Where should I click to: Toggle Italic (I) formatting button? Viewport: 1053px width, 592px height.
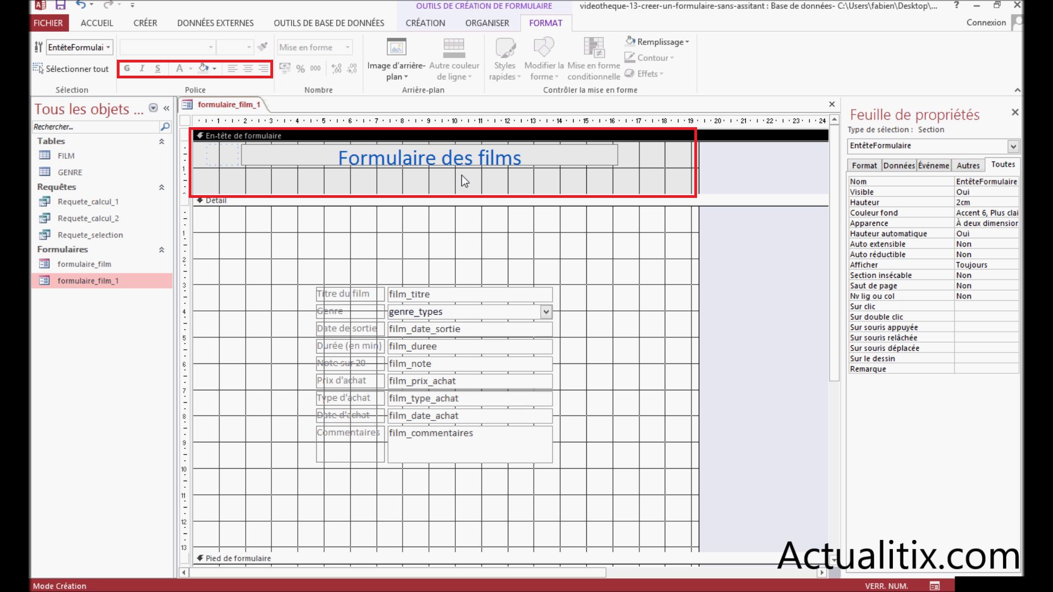click(x=142, y=69)
